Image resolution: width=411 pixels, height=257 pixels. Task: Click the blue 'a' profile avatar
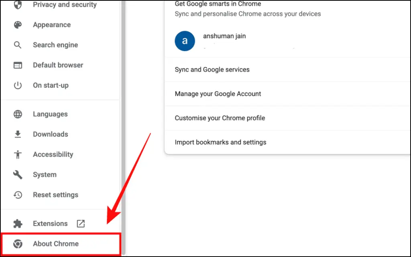185,41
